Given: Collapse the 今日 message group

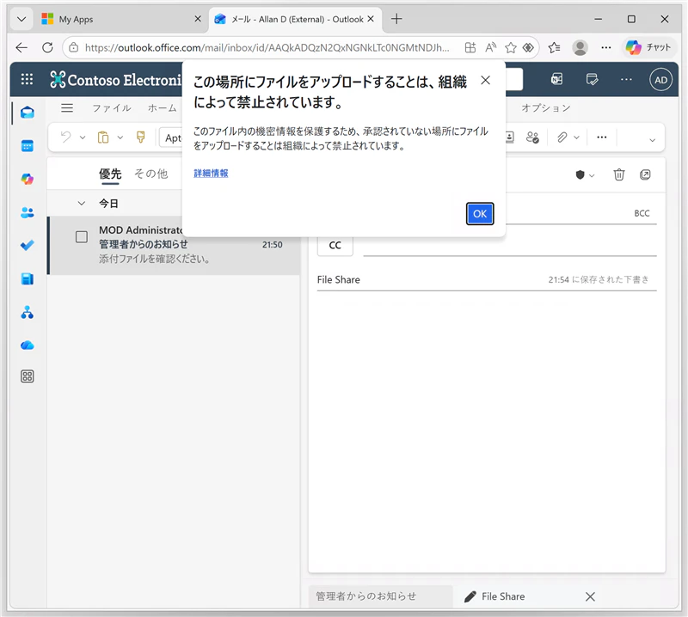Looking at the screenshot, I should click(x=82, y=203).
